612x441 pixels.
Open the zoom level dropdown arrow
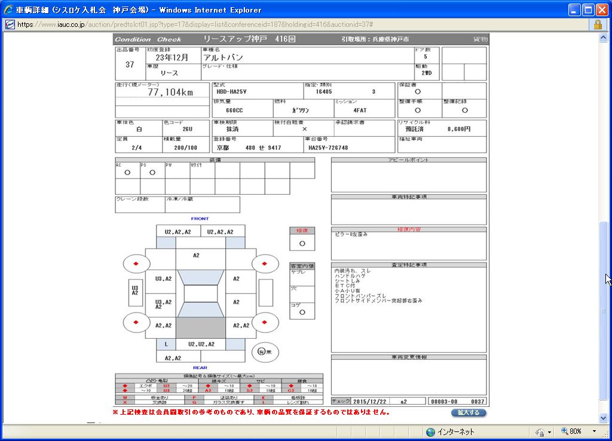click(x=594, y=431)
